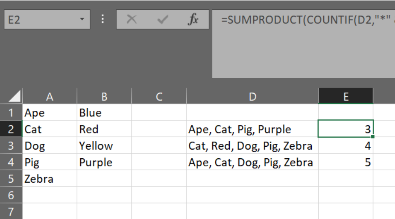Select column E header
Image resolution: width=395 pixels, height=219 pixels.
coord(345,97)
